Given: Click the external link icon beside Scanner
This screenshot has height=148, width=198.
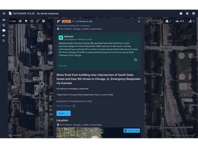Looking at the screenshot, I should (74, 106).
